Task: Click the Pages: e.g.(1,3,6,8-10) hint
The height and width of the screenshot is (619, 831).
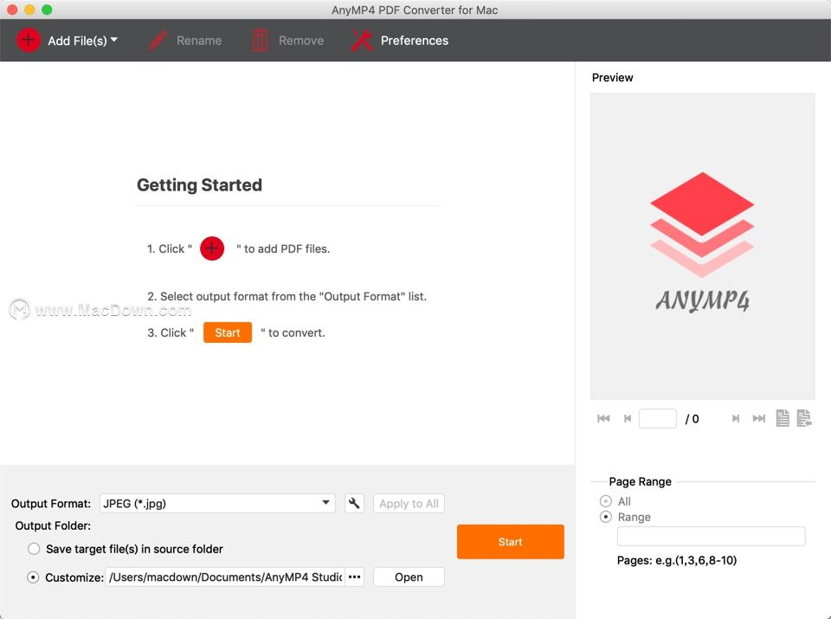Action: [x=677, y=560]
